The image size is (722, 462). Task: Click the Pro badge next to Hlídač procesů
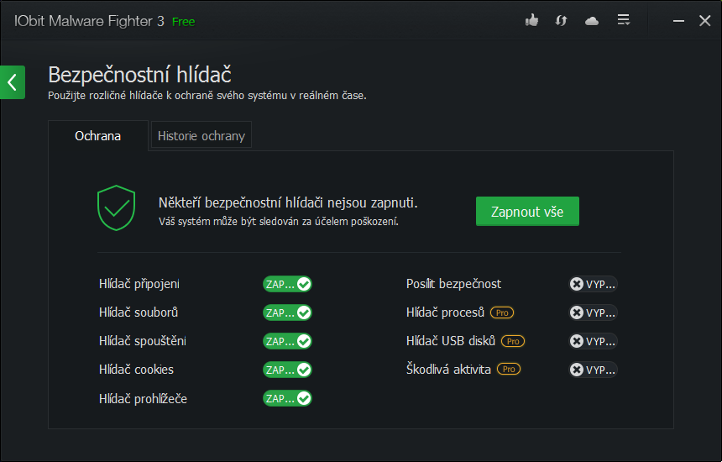click(x=502, y=312)
